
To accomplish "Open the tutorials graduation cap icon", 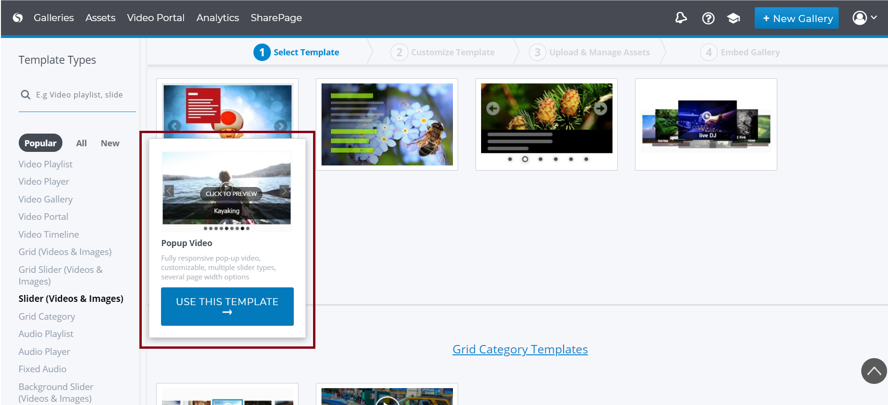I will point(733,18).
